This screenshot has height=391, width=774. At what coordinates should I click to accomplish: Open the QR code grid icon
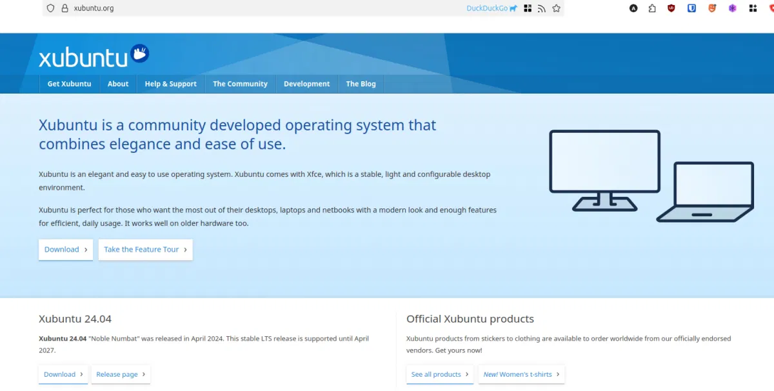pyautogui.click(x=528, y=8)
